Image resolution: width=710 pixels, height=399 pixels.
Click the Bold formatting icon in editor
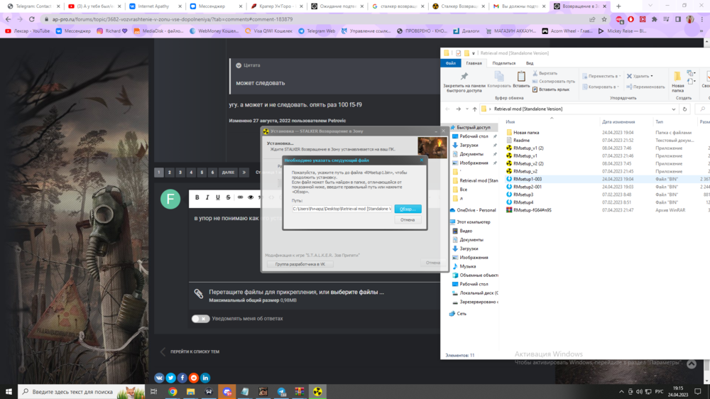(197, 197)
